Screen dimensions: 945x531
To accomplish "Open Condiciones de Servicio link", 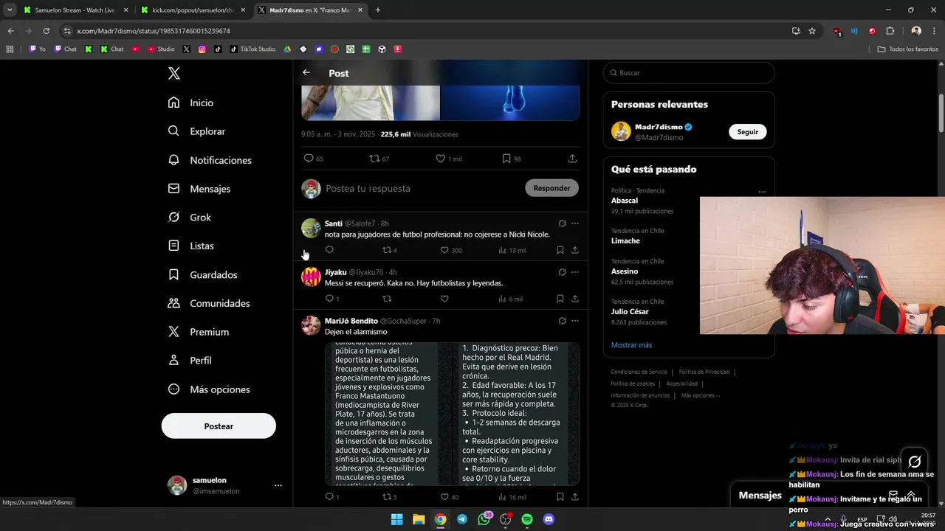I will coord(639,372).
